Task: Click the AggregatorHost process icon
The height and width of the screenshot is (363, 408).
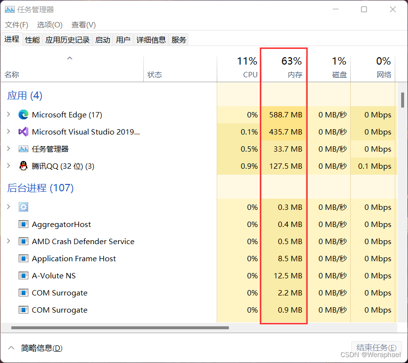Action: [23, 224]
